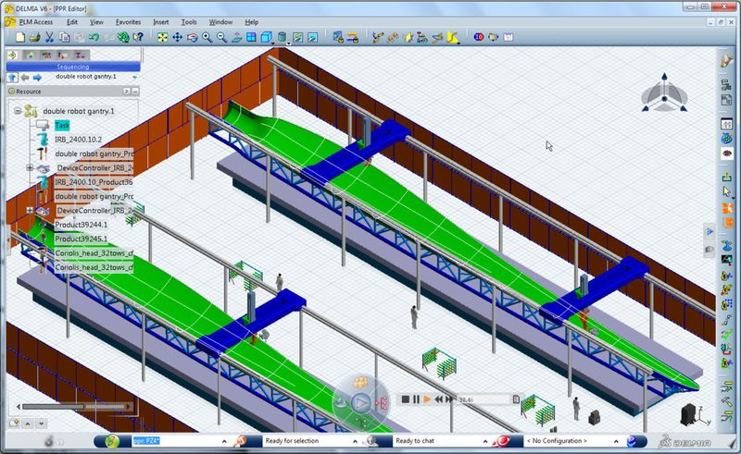Open the View menu
The width and height of the screenshot is (741, 454).
pyautogui.click(x=96, y=21)
